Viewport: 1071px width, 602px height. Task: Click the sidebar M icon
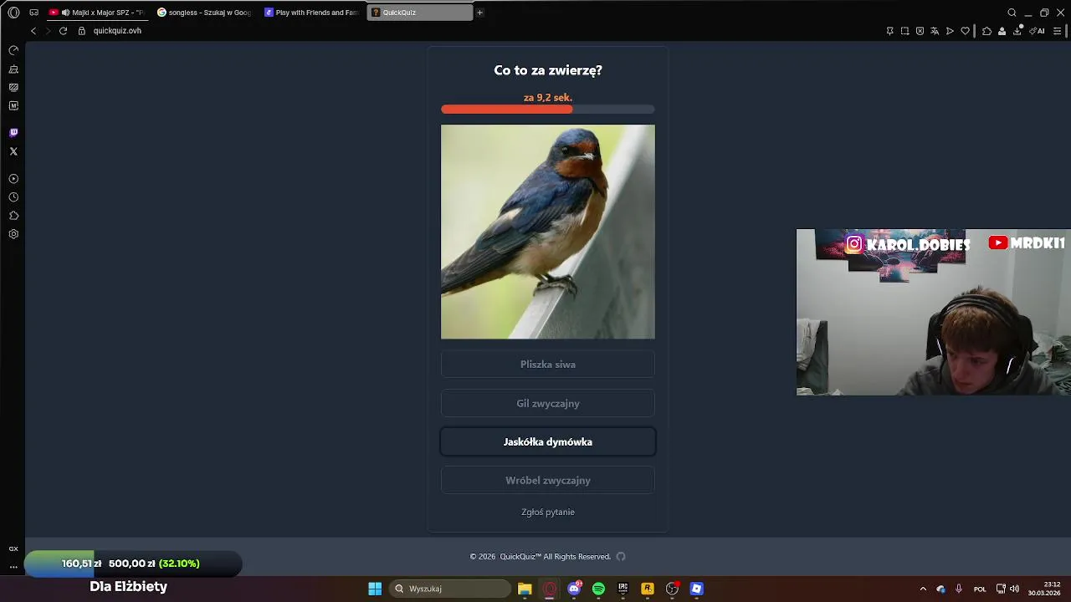click(x=13, y=106)
